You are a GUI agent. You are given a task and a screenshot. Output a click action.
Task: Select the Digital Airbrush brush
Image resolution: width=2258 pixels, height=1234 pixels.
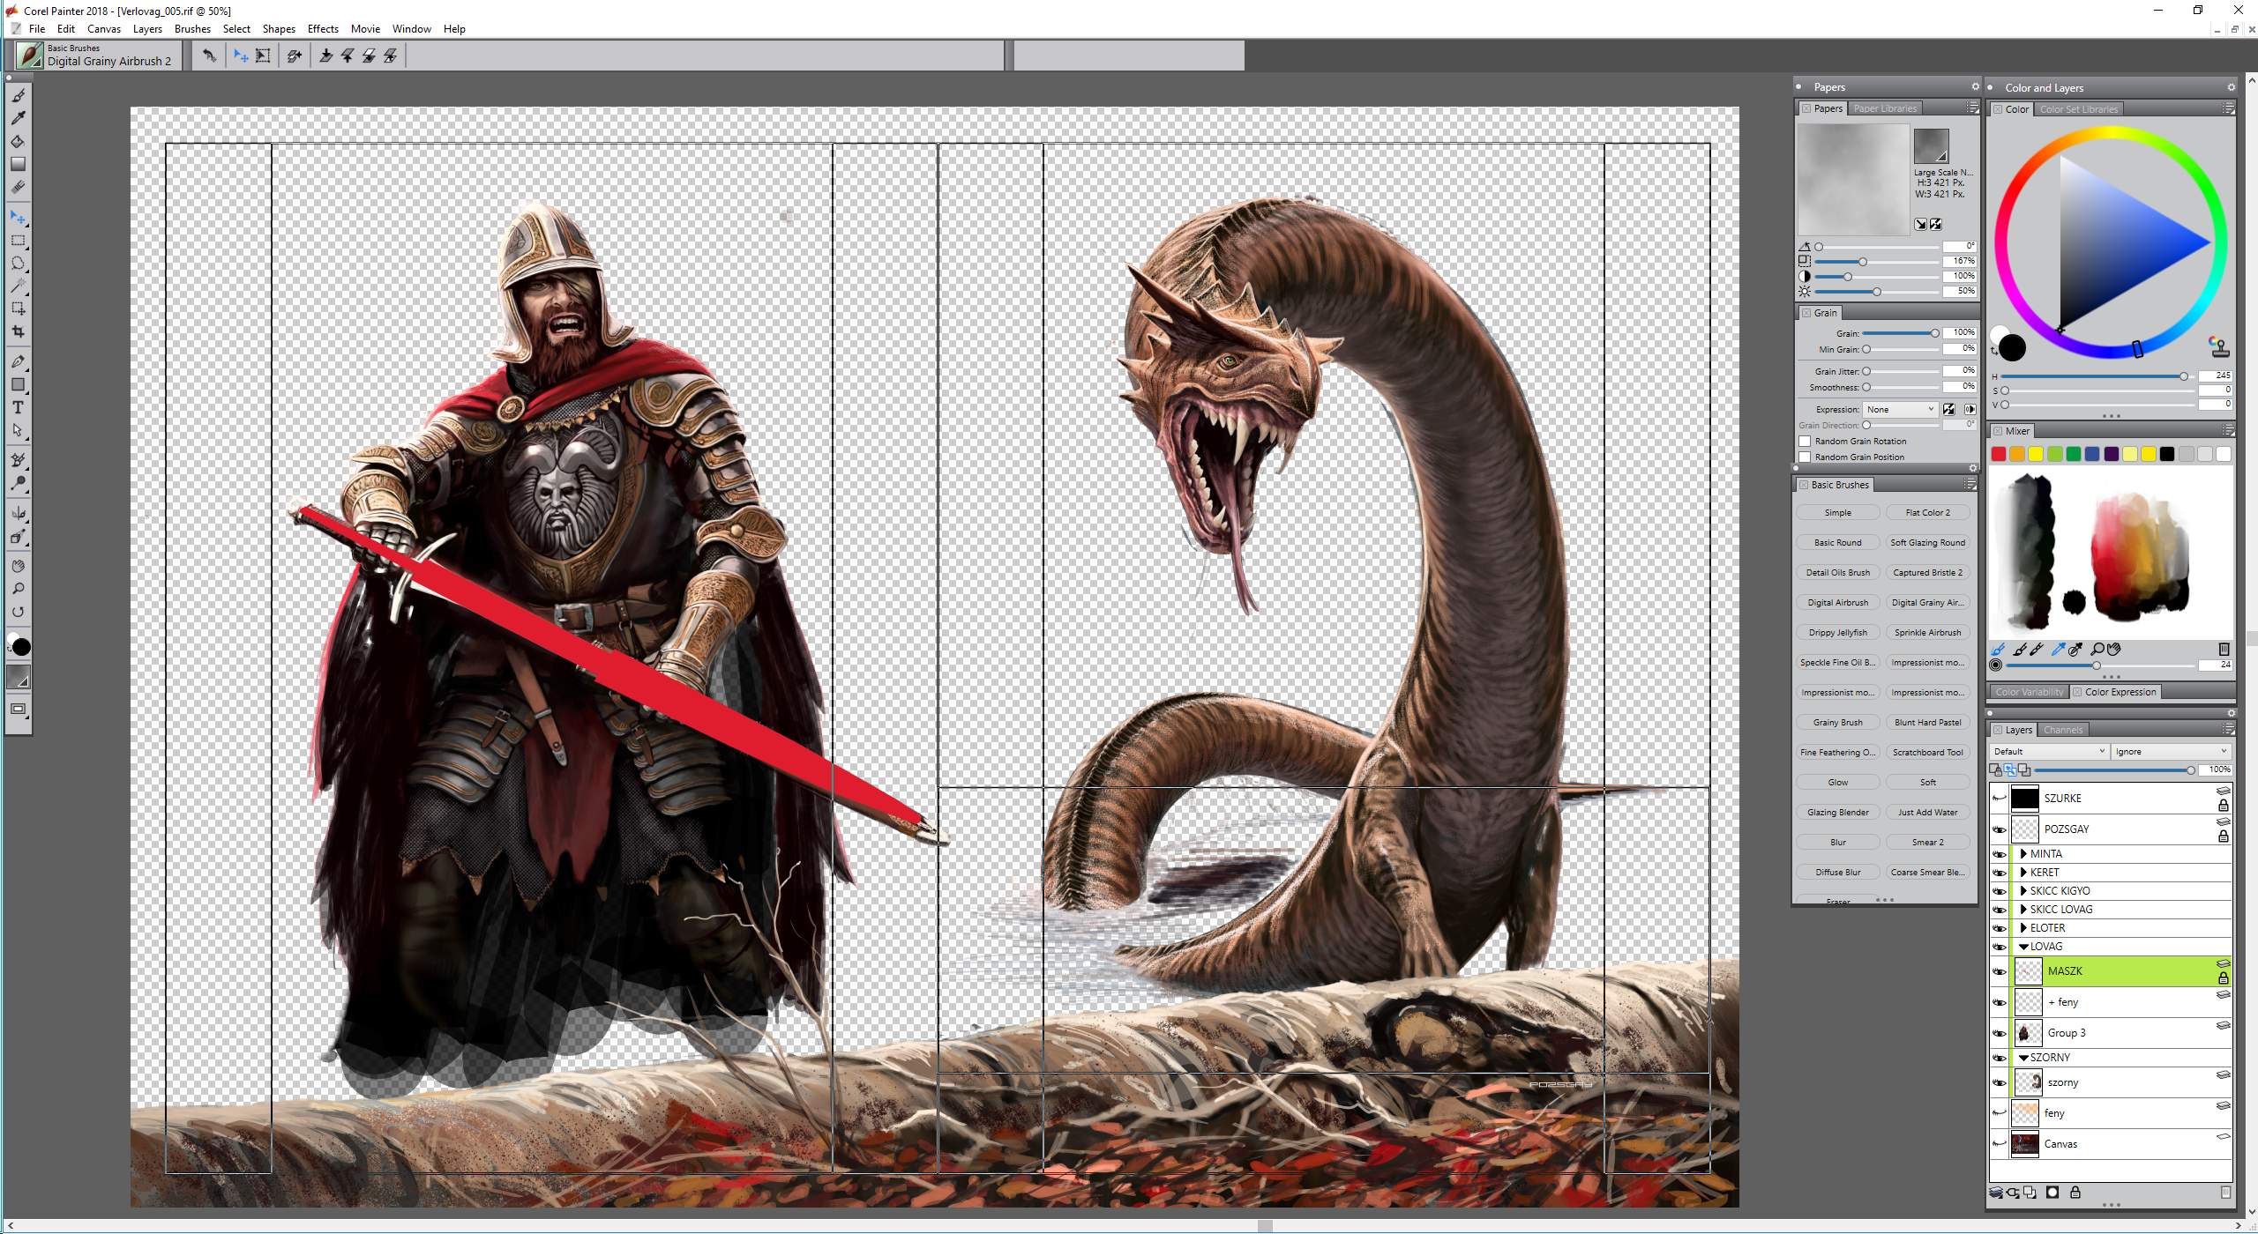click(x=1838, y=603)
